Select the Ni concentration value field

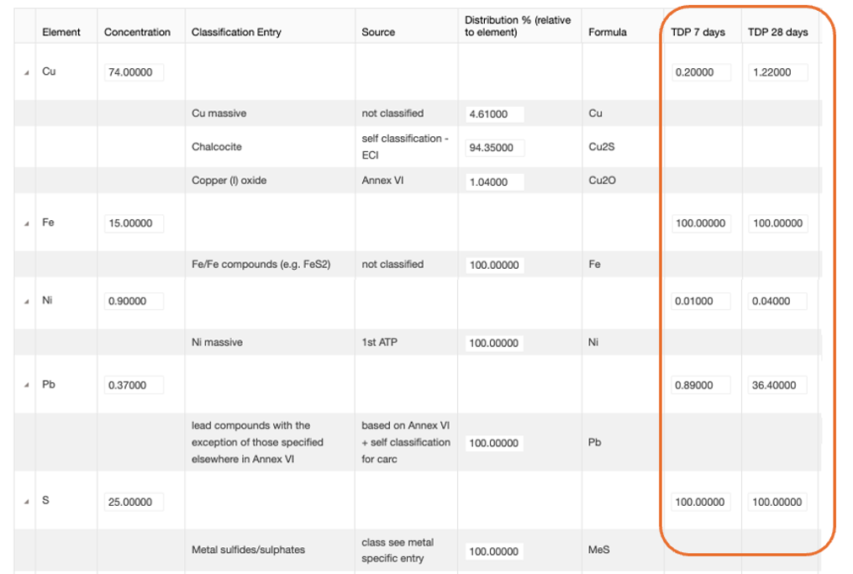coord(134,301)
